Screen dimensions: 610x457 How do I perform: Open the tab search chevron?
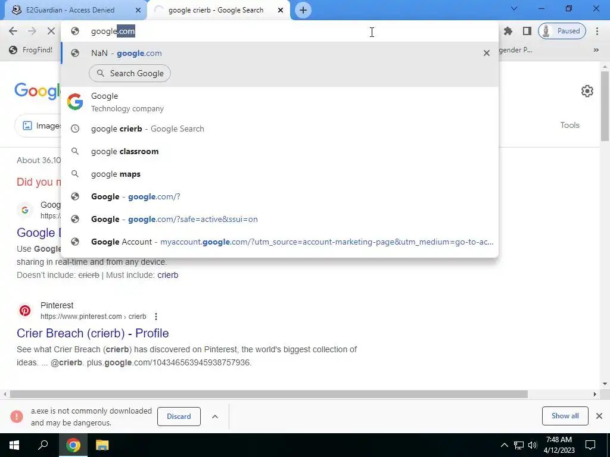[x=514, y=8]
